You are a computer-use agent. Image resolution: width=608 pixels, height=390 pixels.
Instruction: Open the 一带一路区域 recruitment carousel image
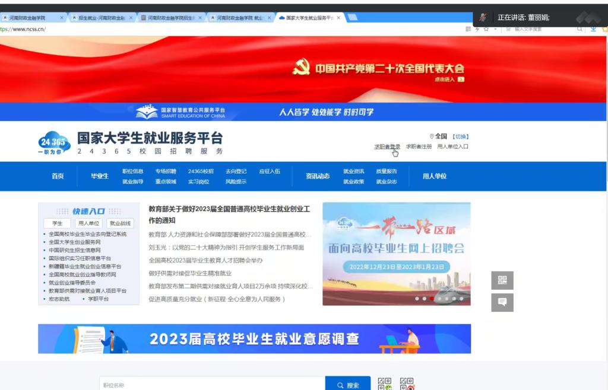(x=397, y=254)
